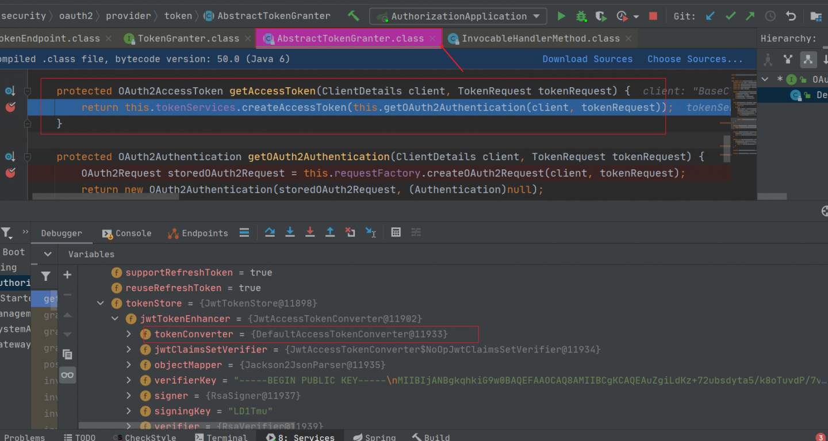Viewport: 828px width, 441px height.
Task: Switch to InvocableHandlerMethod.class tab
Action: pos(540,38)
